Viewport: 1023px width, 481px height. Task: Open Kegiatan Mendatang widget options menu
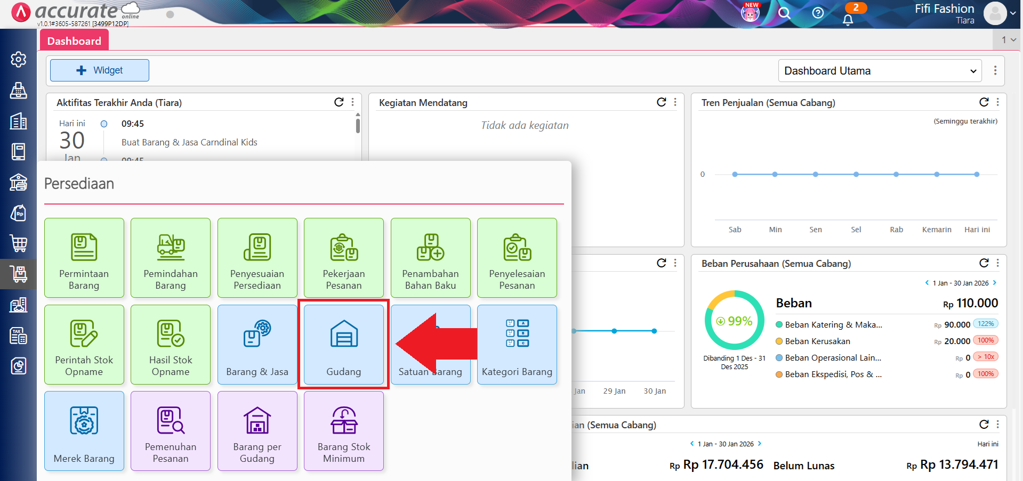(x=675, y=102)
